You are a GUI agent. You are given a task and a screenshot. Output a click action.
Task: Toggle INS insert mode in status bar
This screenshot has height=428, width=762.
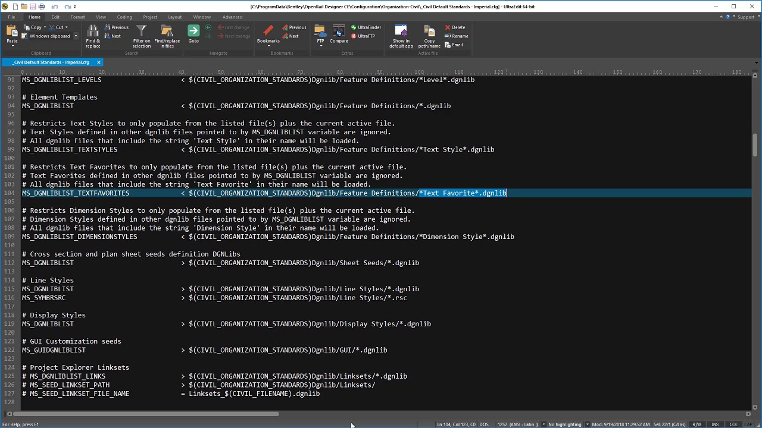[715, 424]
